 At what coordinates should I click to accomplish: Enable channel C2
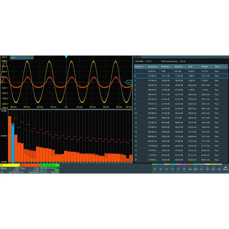click(x=155, y=169)
